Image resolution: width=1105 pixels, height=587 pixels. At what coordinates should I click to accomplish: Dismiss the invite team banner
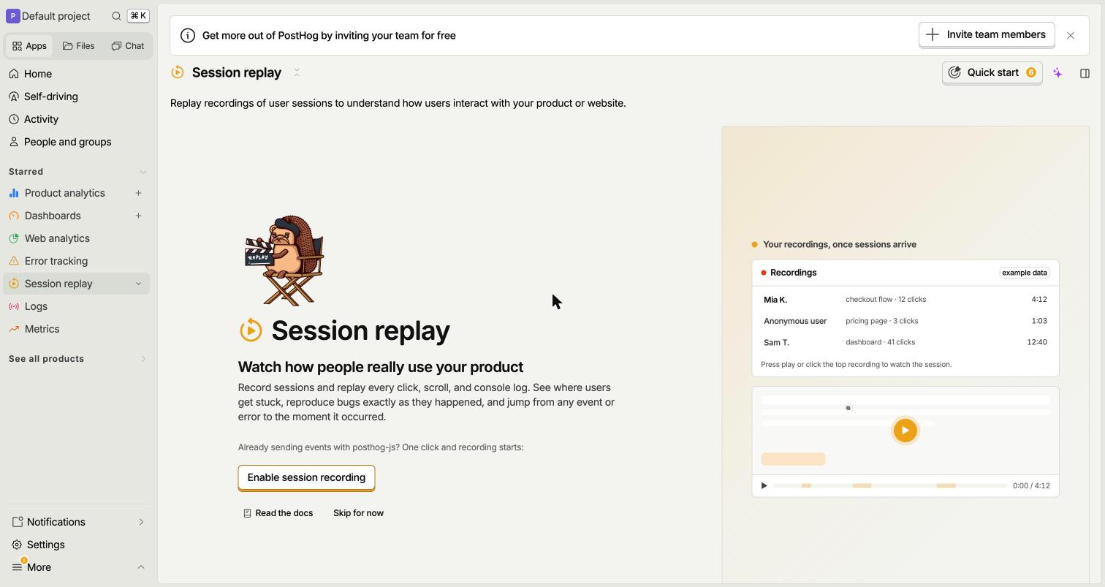click(x=1071, y=35)
